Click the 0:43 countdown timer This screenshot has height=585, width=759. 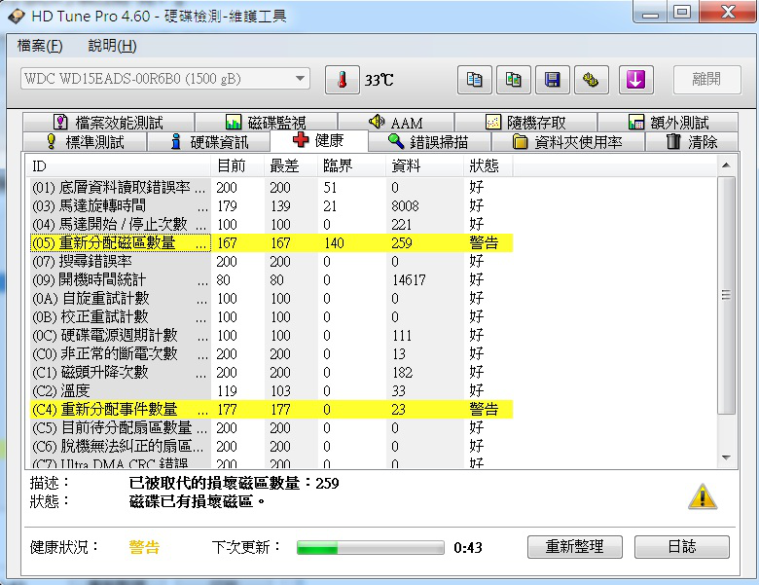pyautogui.click(x=468, y=548)
